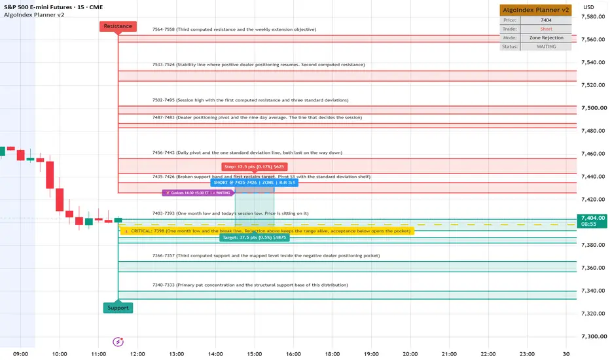Select the green Support label
Viewport: 610px width, 360px height.
[118, 308]
